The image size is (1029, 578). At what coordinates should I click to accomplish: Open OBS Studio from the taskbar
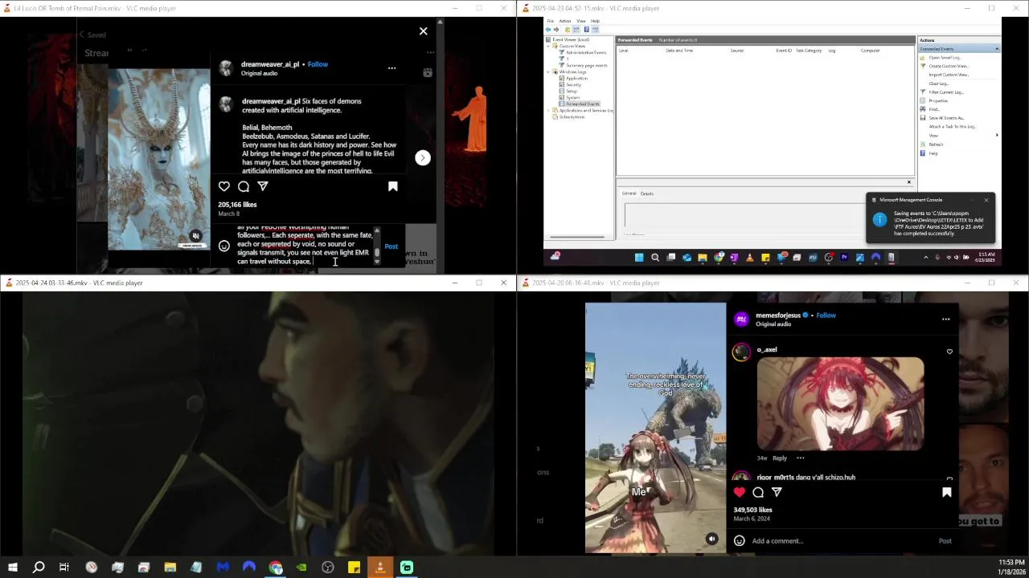(x=328, y=568)
